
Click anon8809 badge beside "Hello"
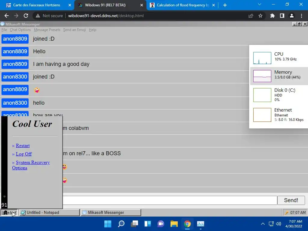point(15,51)
